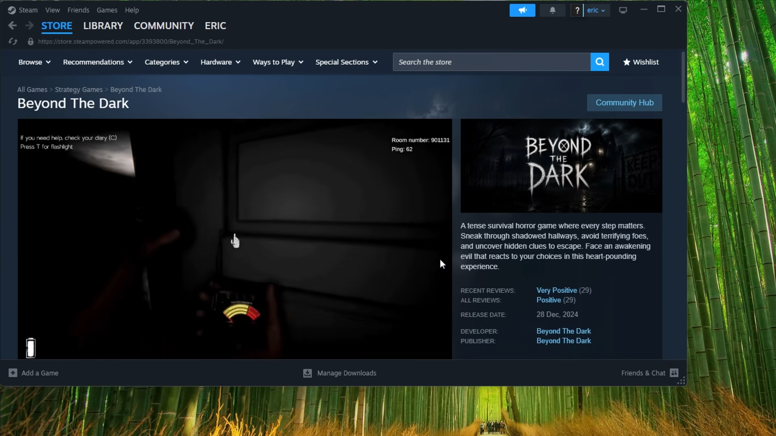This screenshot has height=436, width=776.
Task: Reload the page with refresh icon
Action: (13, 41)
